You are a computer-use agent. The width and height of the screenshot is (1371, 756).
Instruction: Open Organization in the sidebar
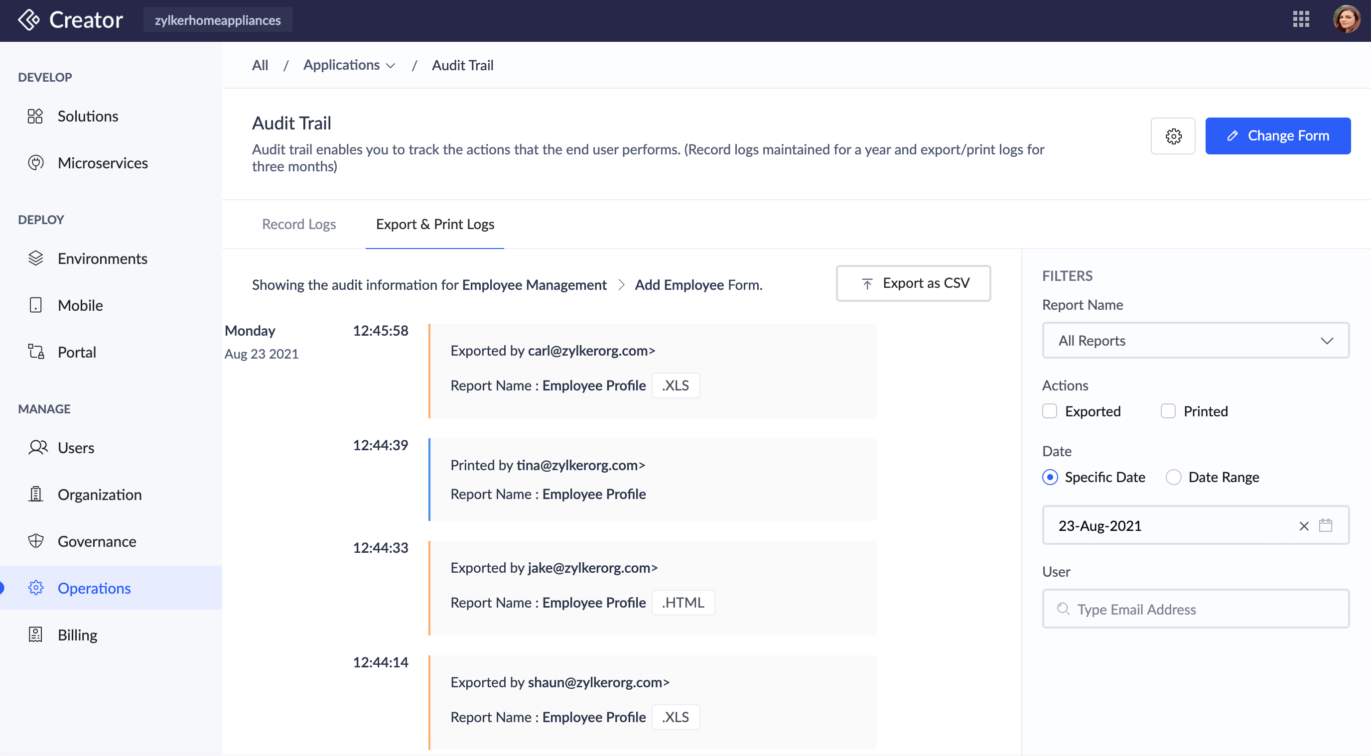pos(111,494)
